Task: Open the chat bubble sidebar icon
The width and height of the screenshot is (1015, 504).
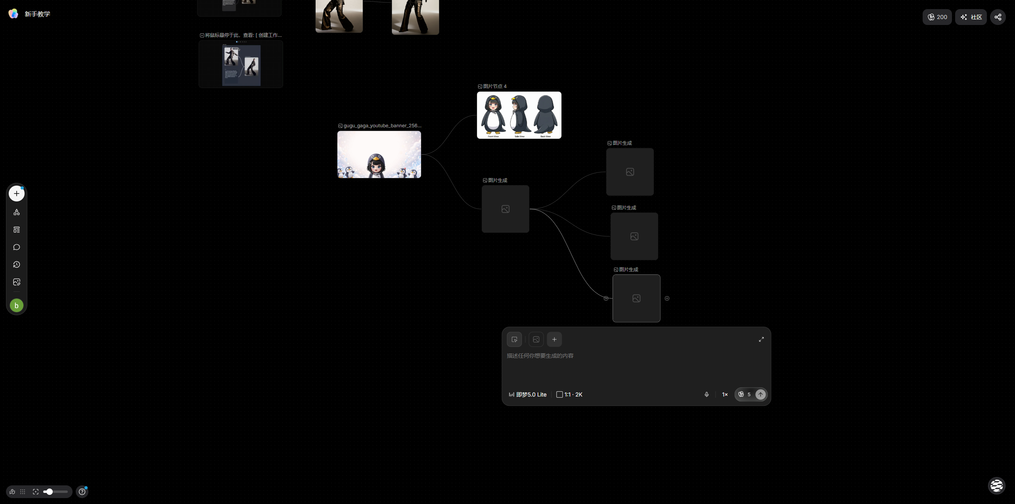Action: [17, 247]
